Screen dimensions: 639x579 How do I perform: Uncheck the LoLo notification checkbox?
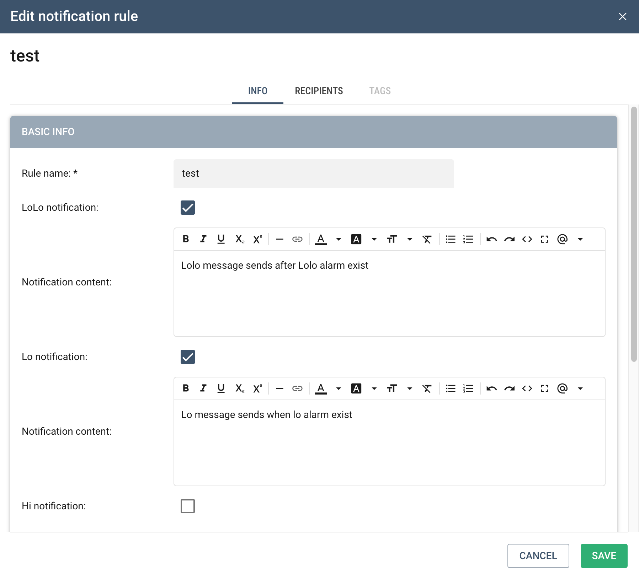(188, 208)
